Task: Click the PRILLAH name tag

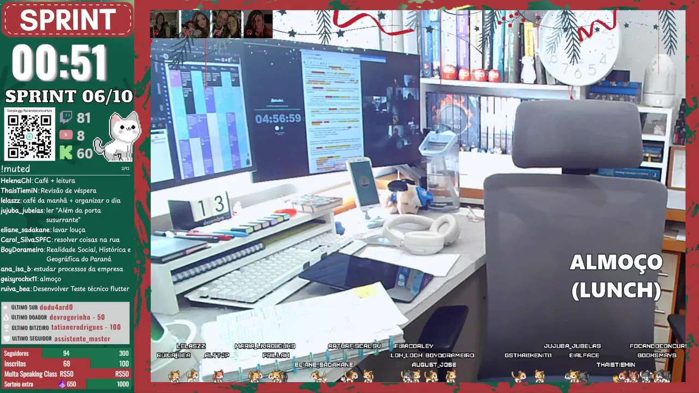Action: tap(276, 355)
